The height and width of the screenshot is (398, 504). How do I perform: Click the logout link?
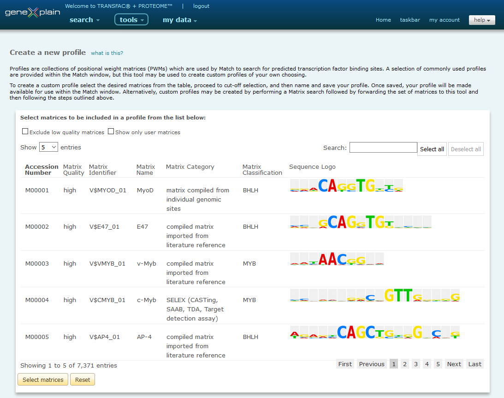click(x=201, y=6)
